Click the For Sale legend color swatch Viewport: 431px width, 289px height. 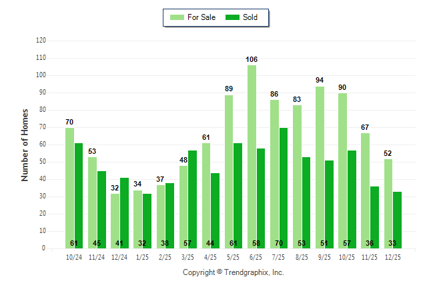click(177, 17)
